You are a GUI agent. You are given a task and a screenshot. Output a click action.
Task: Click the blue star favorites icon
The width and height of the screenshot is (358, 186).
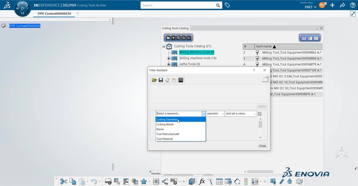click(x=144, y=182)
